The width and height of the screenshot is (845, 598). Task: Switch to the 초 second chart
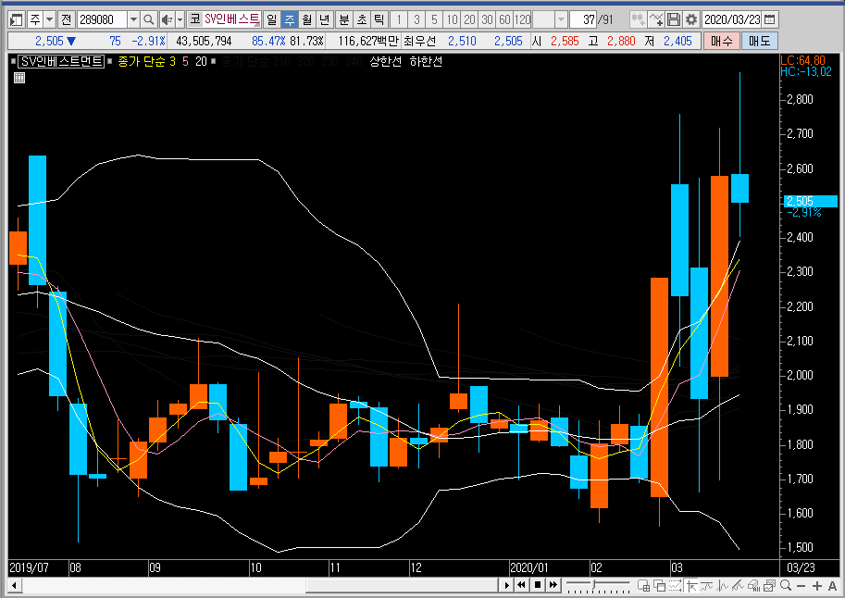[x=362, y=20]
